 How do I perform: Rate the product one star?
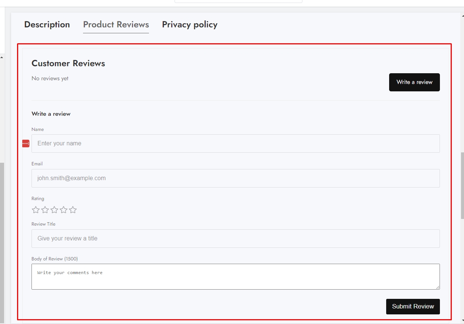(x=36, y=210)
